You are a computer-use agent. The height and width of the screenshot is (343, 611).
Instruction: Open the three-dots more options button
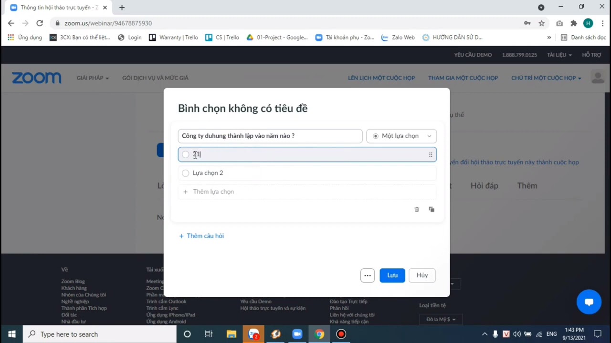368,275
